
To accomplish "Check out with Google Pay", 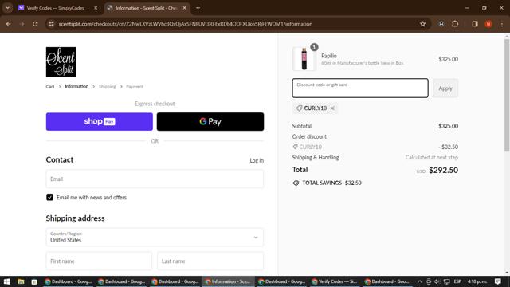I will [210, 122].
